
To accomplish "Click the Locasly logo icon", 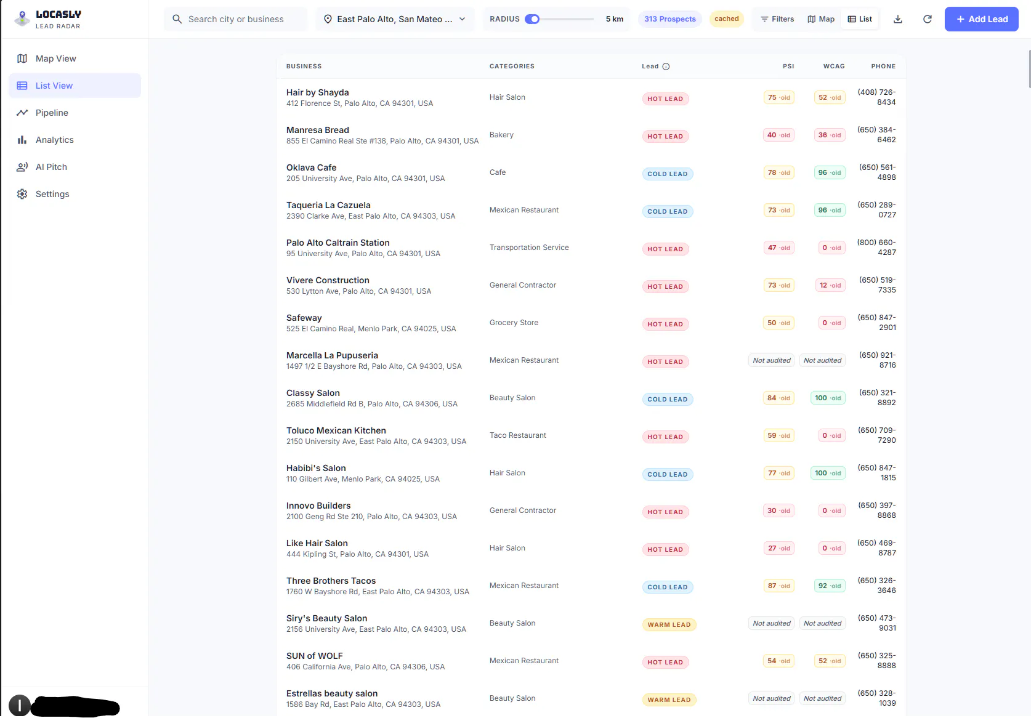I will (22, 19).
